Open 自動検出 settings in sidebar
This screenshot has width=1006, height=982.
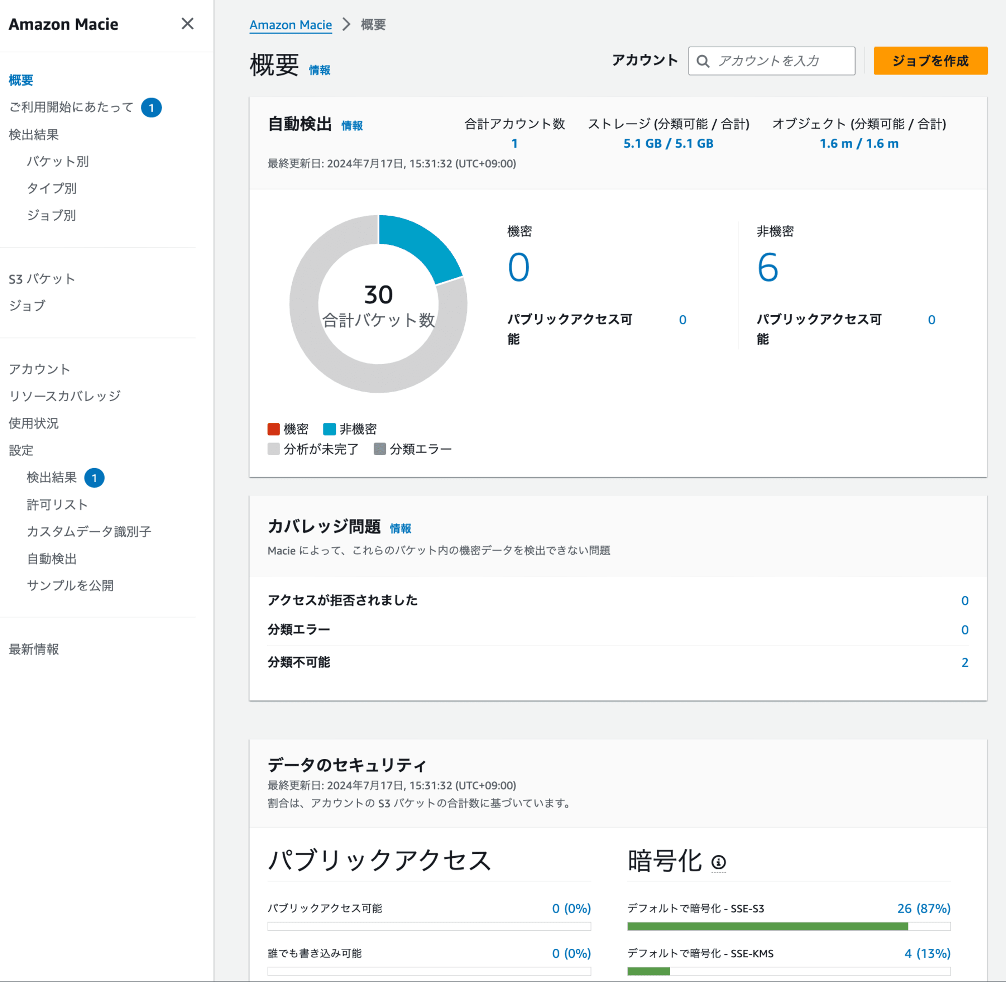[52, 559]
